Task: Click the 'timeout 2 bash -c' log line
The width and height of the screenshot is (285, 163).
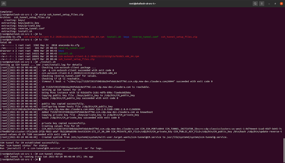Action: click(x=106, y=81)
